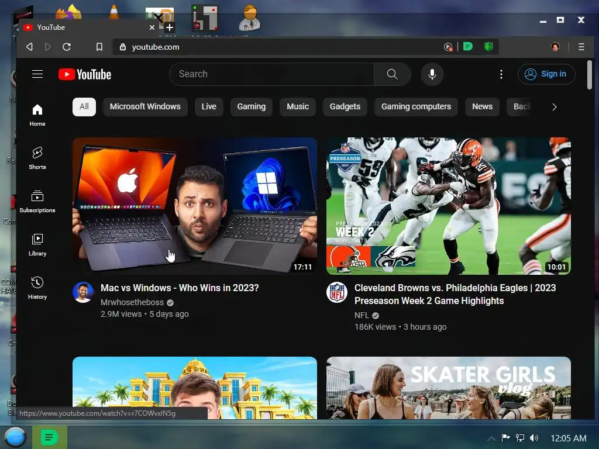Click the volume speaker tray icon
The image size is (599, 449).
pyautogui.click(x=534, y=438)
